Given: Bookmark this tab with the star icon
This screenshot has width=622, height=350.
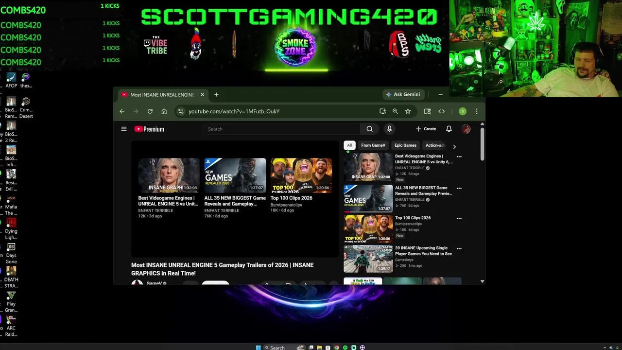Looking at the screenshot, I should (408, 111).
